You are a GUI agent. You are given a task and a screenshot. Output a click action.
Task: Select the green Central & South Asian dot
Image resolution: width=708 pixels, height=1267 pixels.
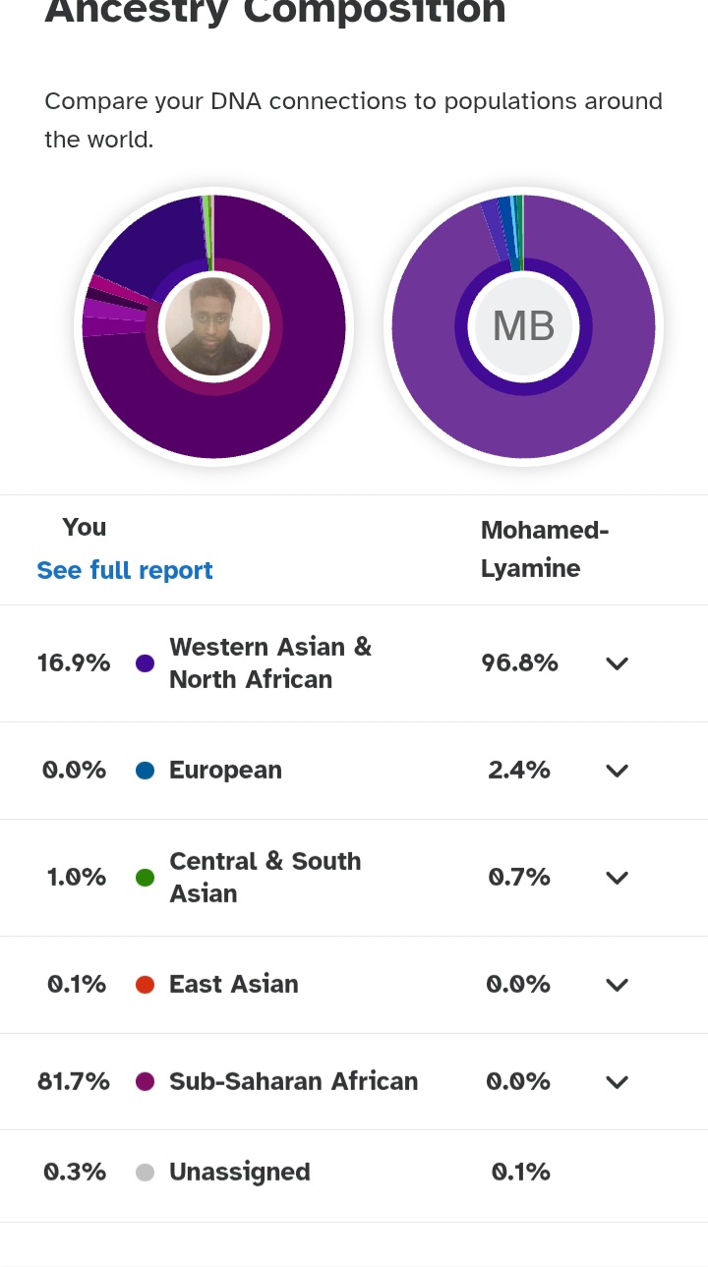(x=146, y=878)
